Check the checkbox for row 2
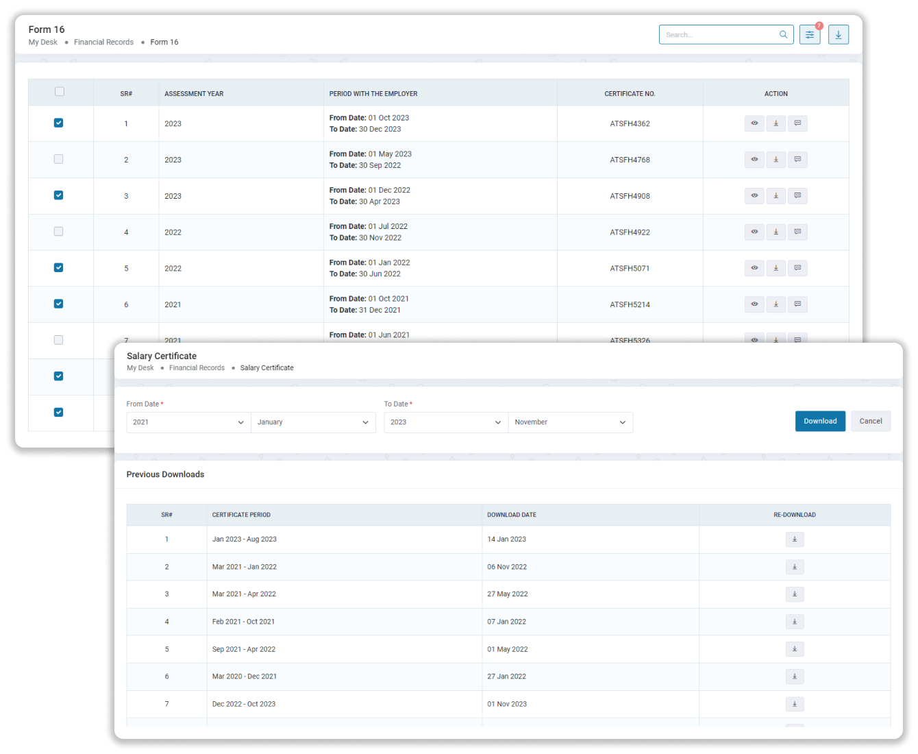Image resolution: width=918 pixels, height=754 pixels. click(x=58, y=159)
